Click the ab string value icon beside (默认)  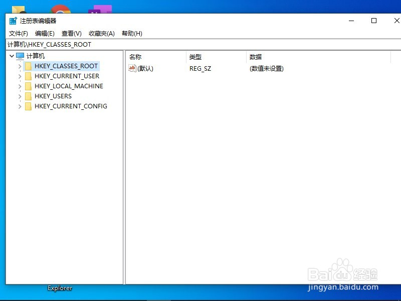[132, 68]
